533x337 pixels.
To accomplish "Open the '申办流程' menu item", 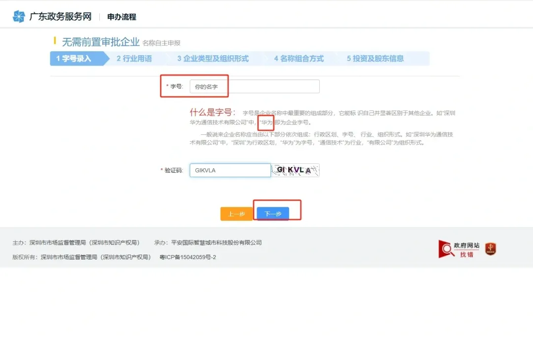I will (121, 16).
